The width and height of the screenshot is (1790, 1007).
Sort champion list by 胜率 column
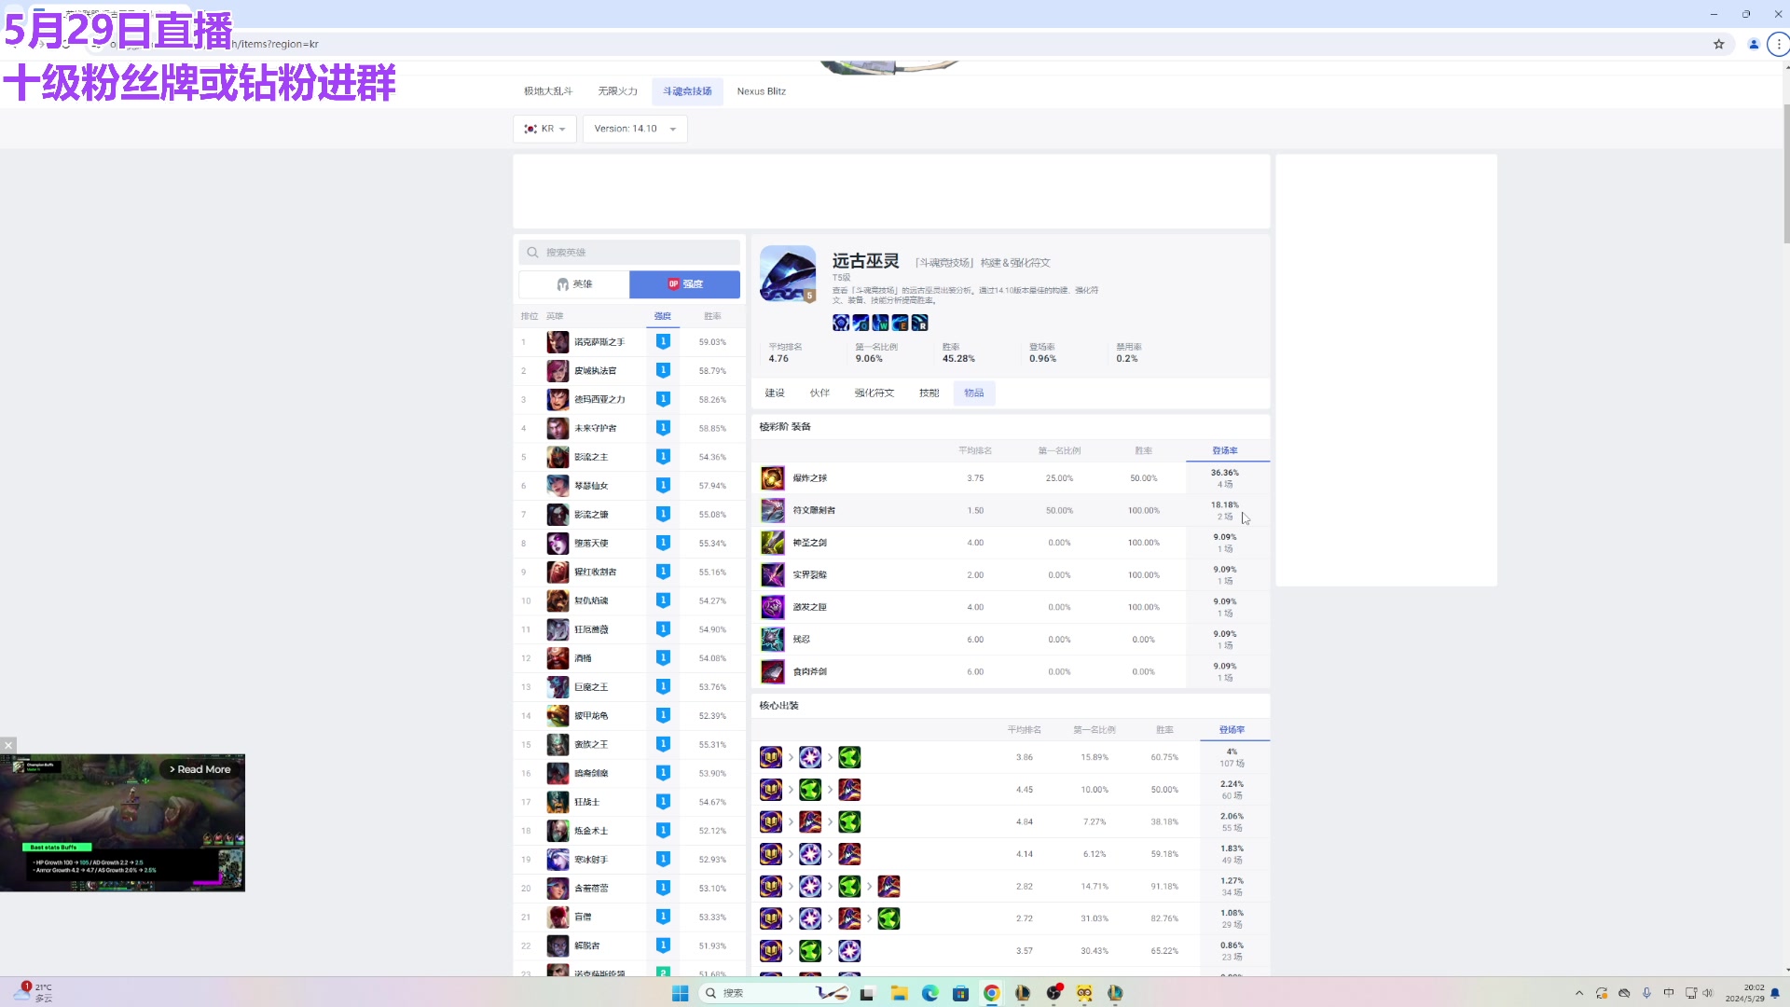(x=712, y=316)
